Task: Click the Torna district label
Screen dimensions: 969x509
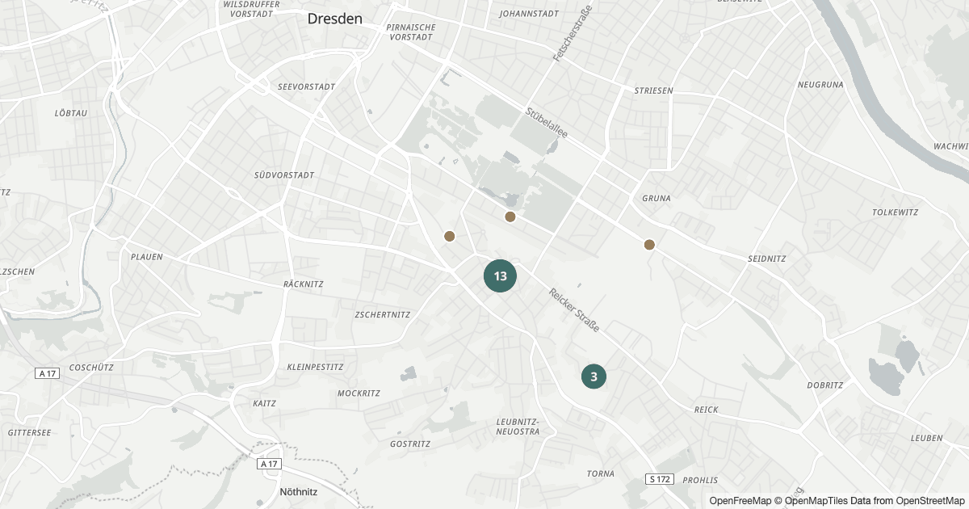Action: [601, 473]
